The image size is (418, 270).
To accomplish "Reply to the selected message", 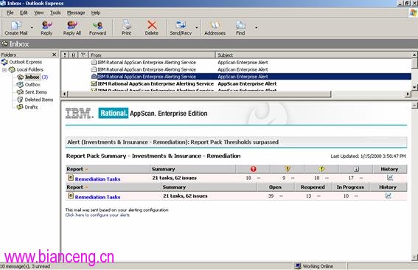I will (46, 27).
